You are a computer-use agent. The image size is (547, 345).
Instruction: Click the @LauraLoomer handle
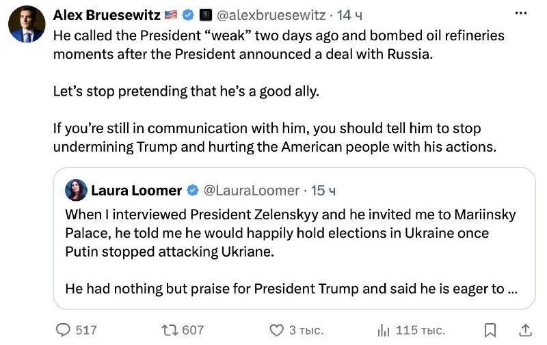[251, 191]
